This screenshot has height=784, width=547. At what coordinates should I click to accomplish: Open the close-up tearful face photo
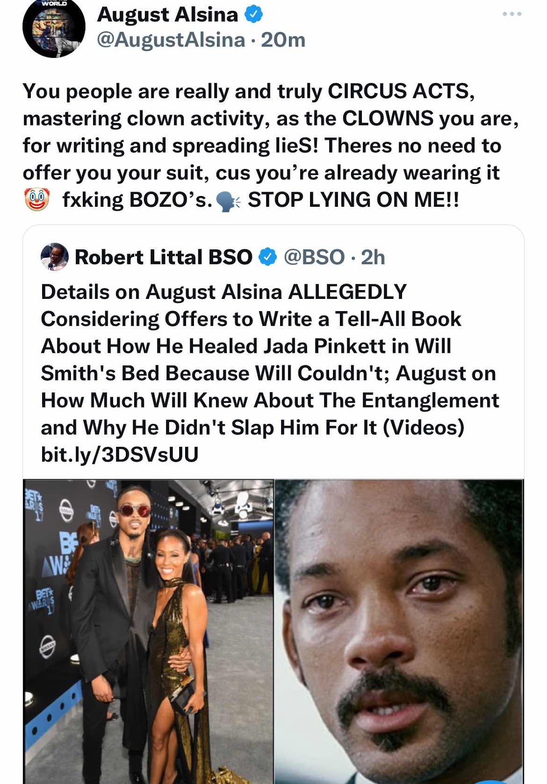[x=399, y=632]
